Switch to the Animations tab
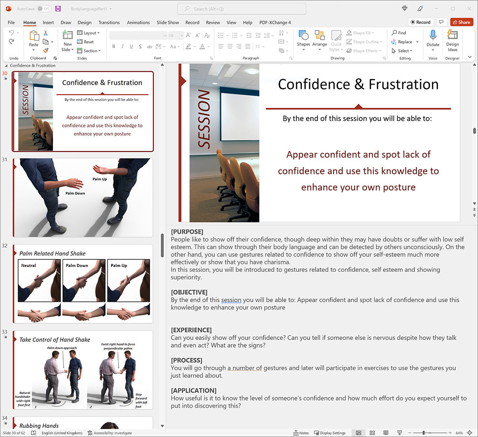This screenshot has height=437, width=478. [x=138, y=22]
